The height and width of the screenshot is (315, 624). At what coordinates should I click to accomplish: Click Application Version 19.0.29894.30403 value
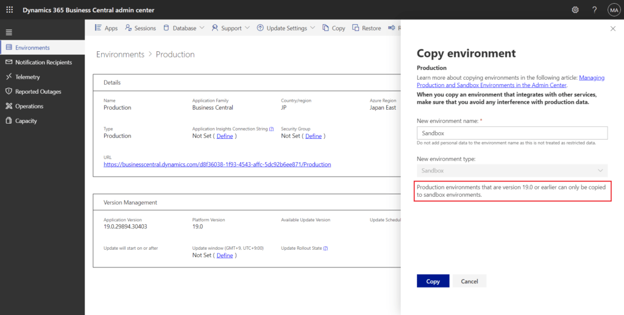[x=126, y=227]
